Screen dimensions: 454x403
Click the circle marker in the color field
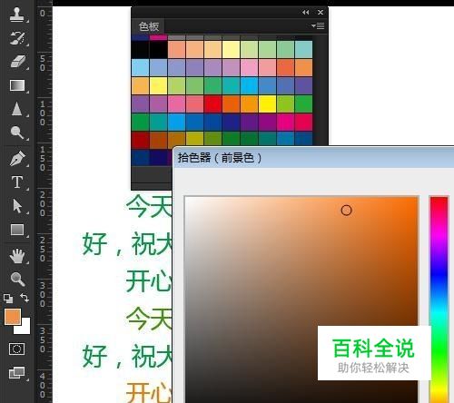346,211
